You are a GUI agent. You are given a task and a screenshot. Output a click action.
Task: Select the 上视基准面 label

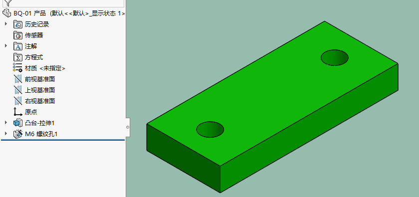(x=40, y=90)
